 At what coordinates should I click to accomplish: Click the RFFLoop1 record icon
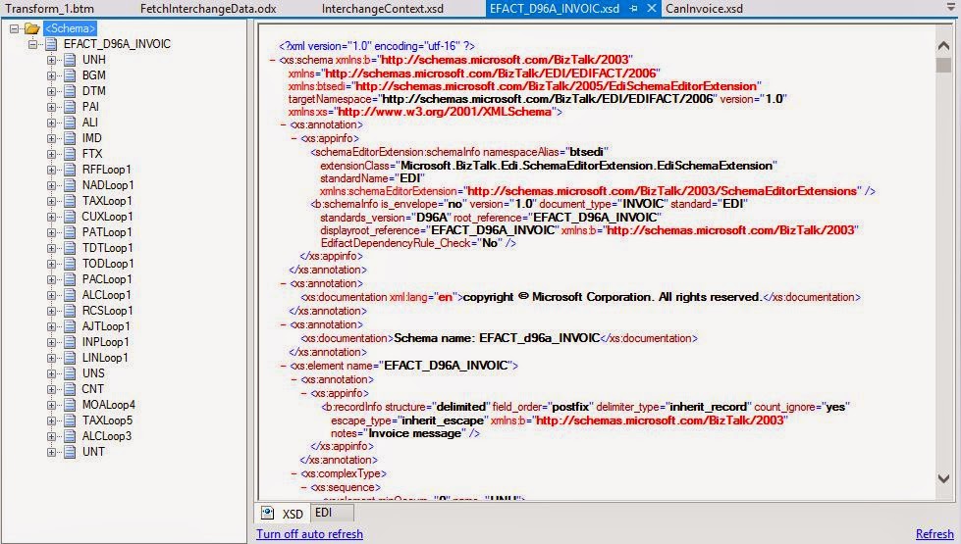[70, 170]
